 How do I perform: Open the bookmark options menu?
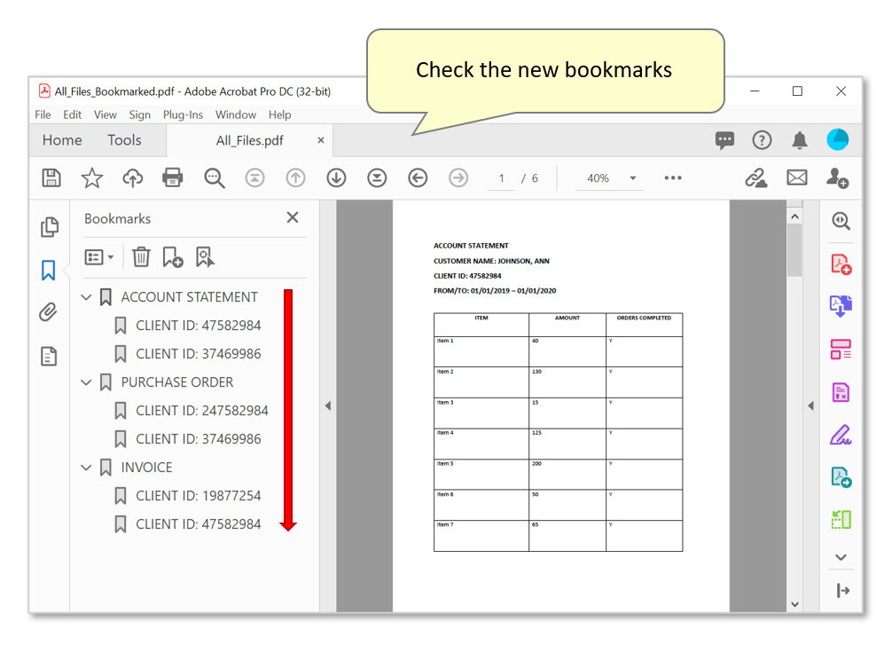click(x=98, y=256)
